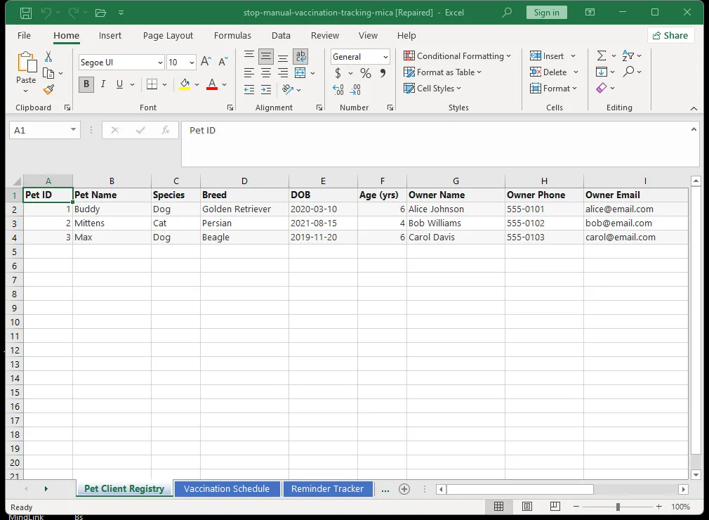Increase font size with larger A icon

(x=206, y=62)
